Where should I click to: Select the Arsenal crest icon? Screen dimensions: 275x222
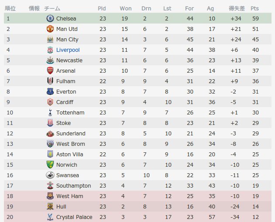50,71
